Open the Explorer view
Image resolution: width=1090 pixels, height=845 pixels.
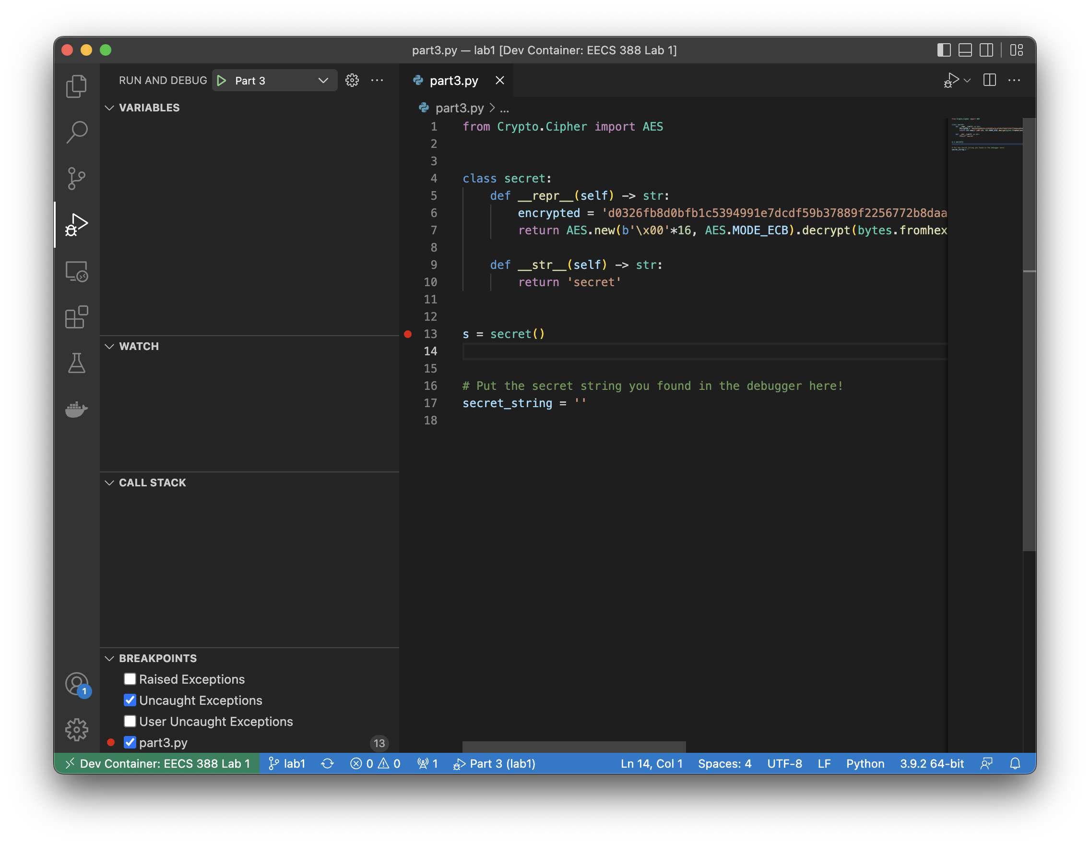click(x=76, y=86)
